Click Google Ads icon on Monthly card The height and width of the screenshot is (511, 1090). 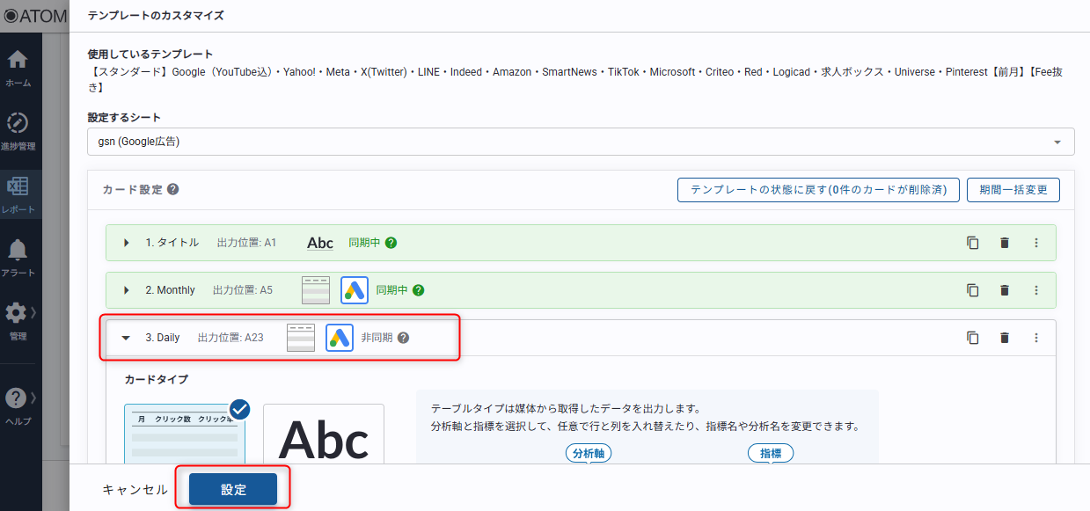pyautogui.click(x=354, y=290)
